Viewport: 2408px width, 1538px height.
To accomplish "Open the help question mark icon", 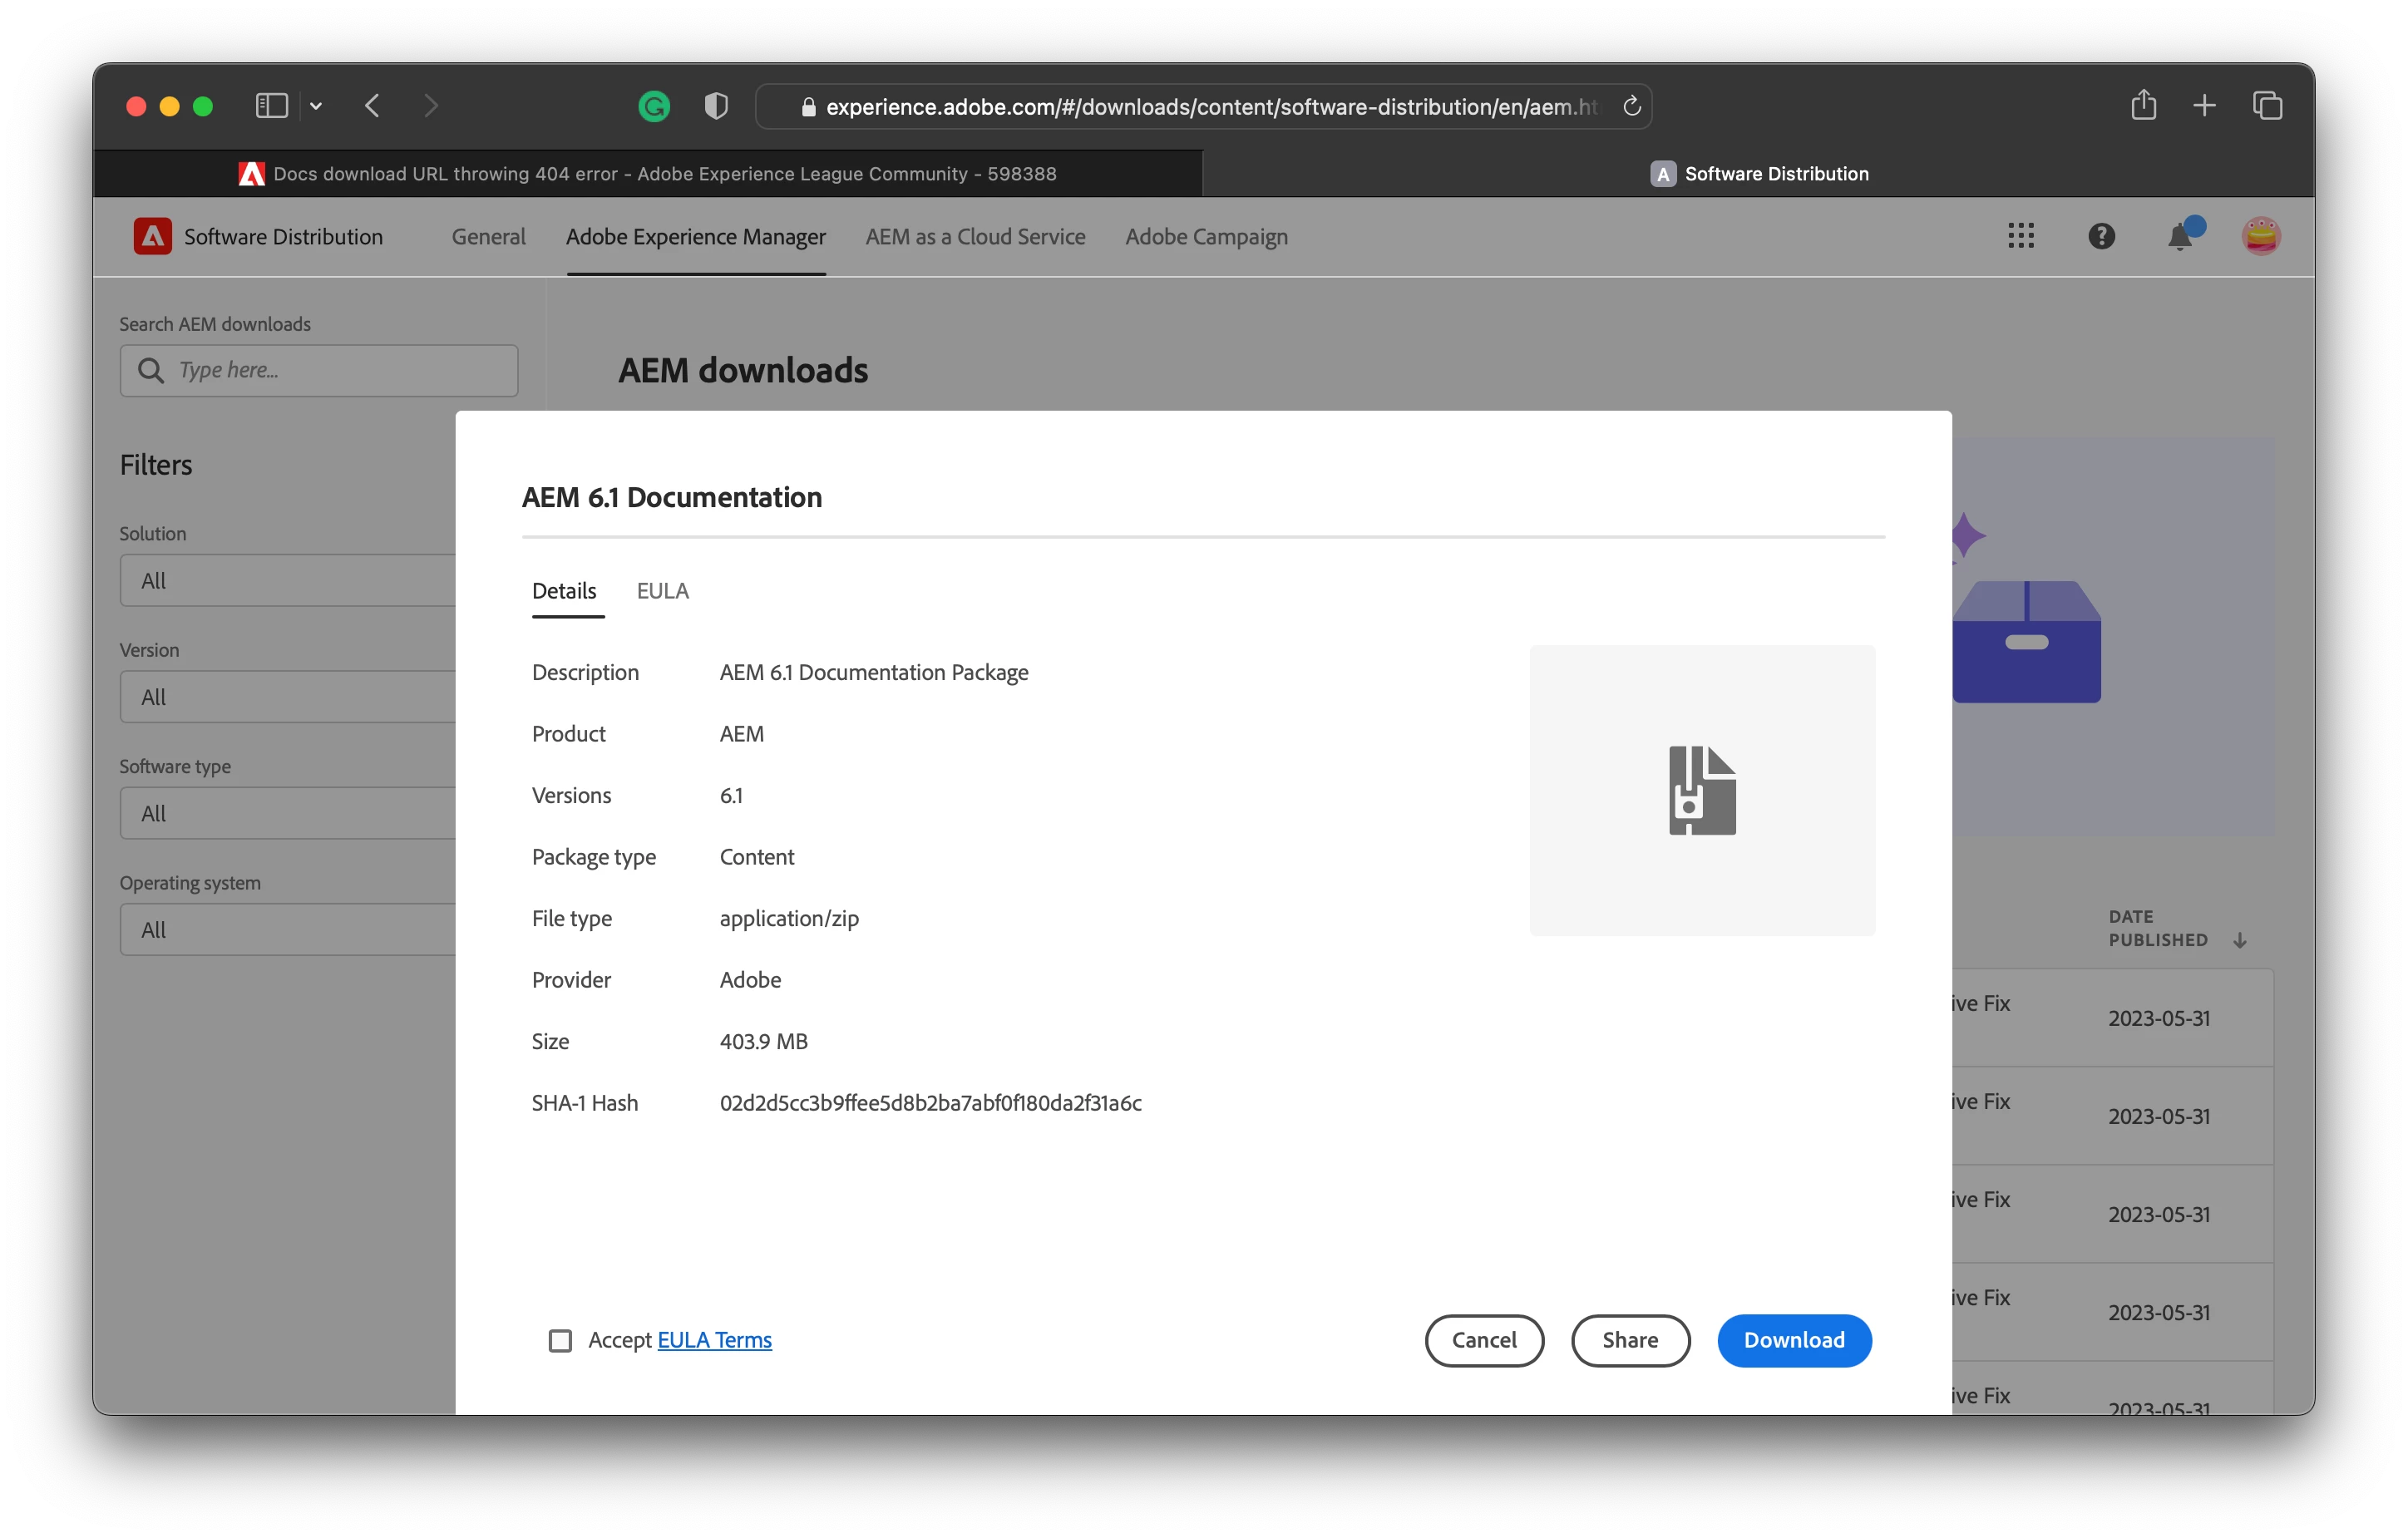I will [2101, 236].
